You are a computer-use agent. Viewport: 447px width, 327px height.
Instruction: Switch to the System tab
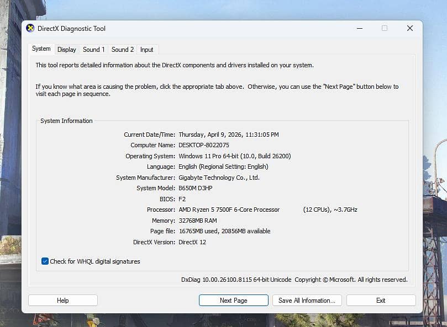41,49
